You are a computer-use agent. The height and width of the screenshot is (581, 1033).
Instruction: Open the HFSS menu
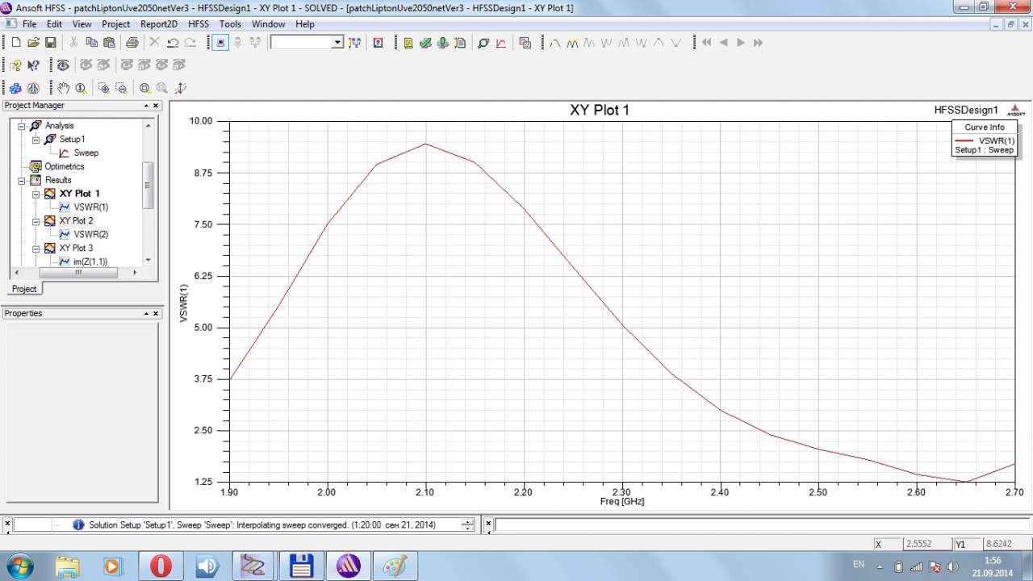click(x=198, y=24)
